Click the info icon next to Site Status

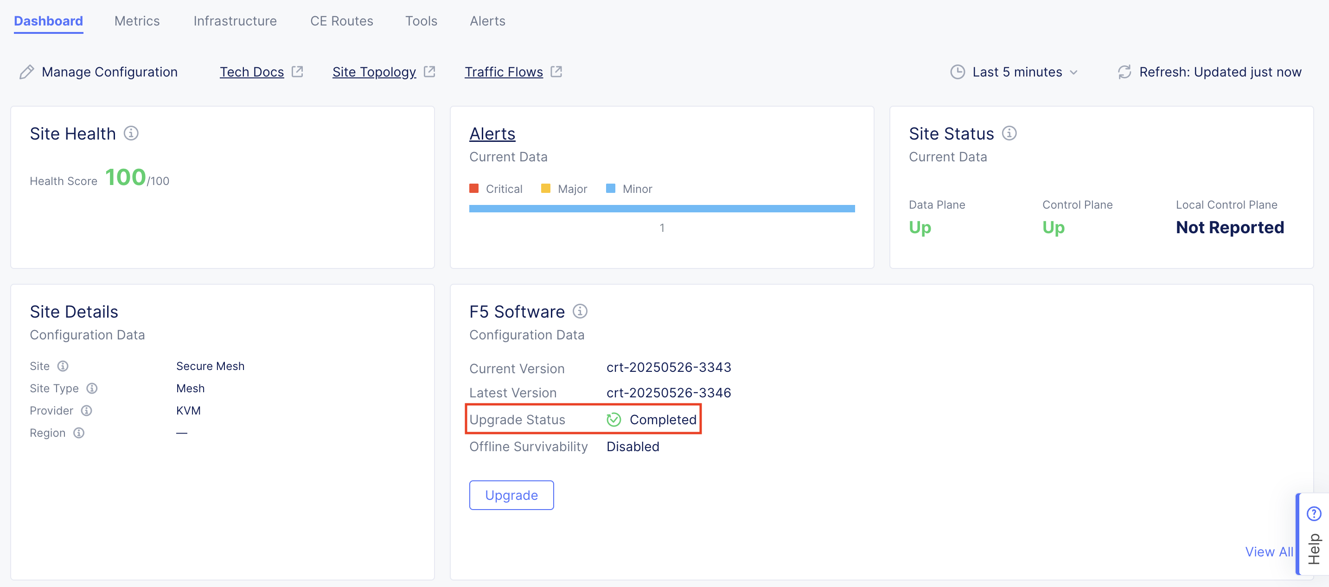coord(1009,133)
